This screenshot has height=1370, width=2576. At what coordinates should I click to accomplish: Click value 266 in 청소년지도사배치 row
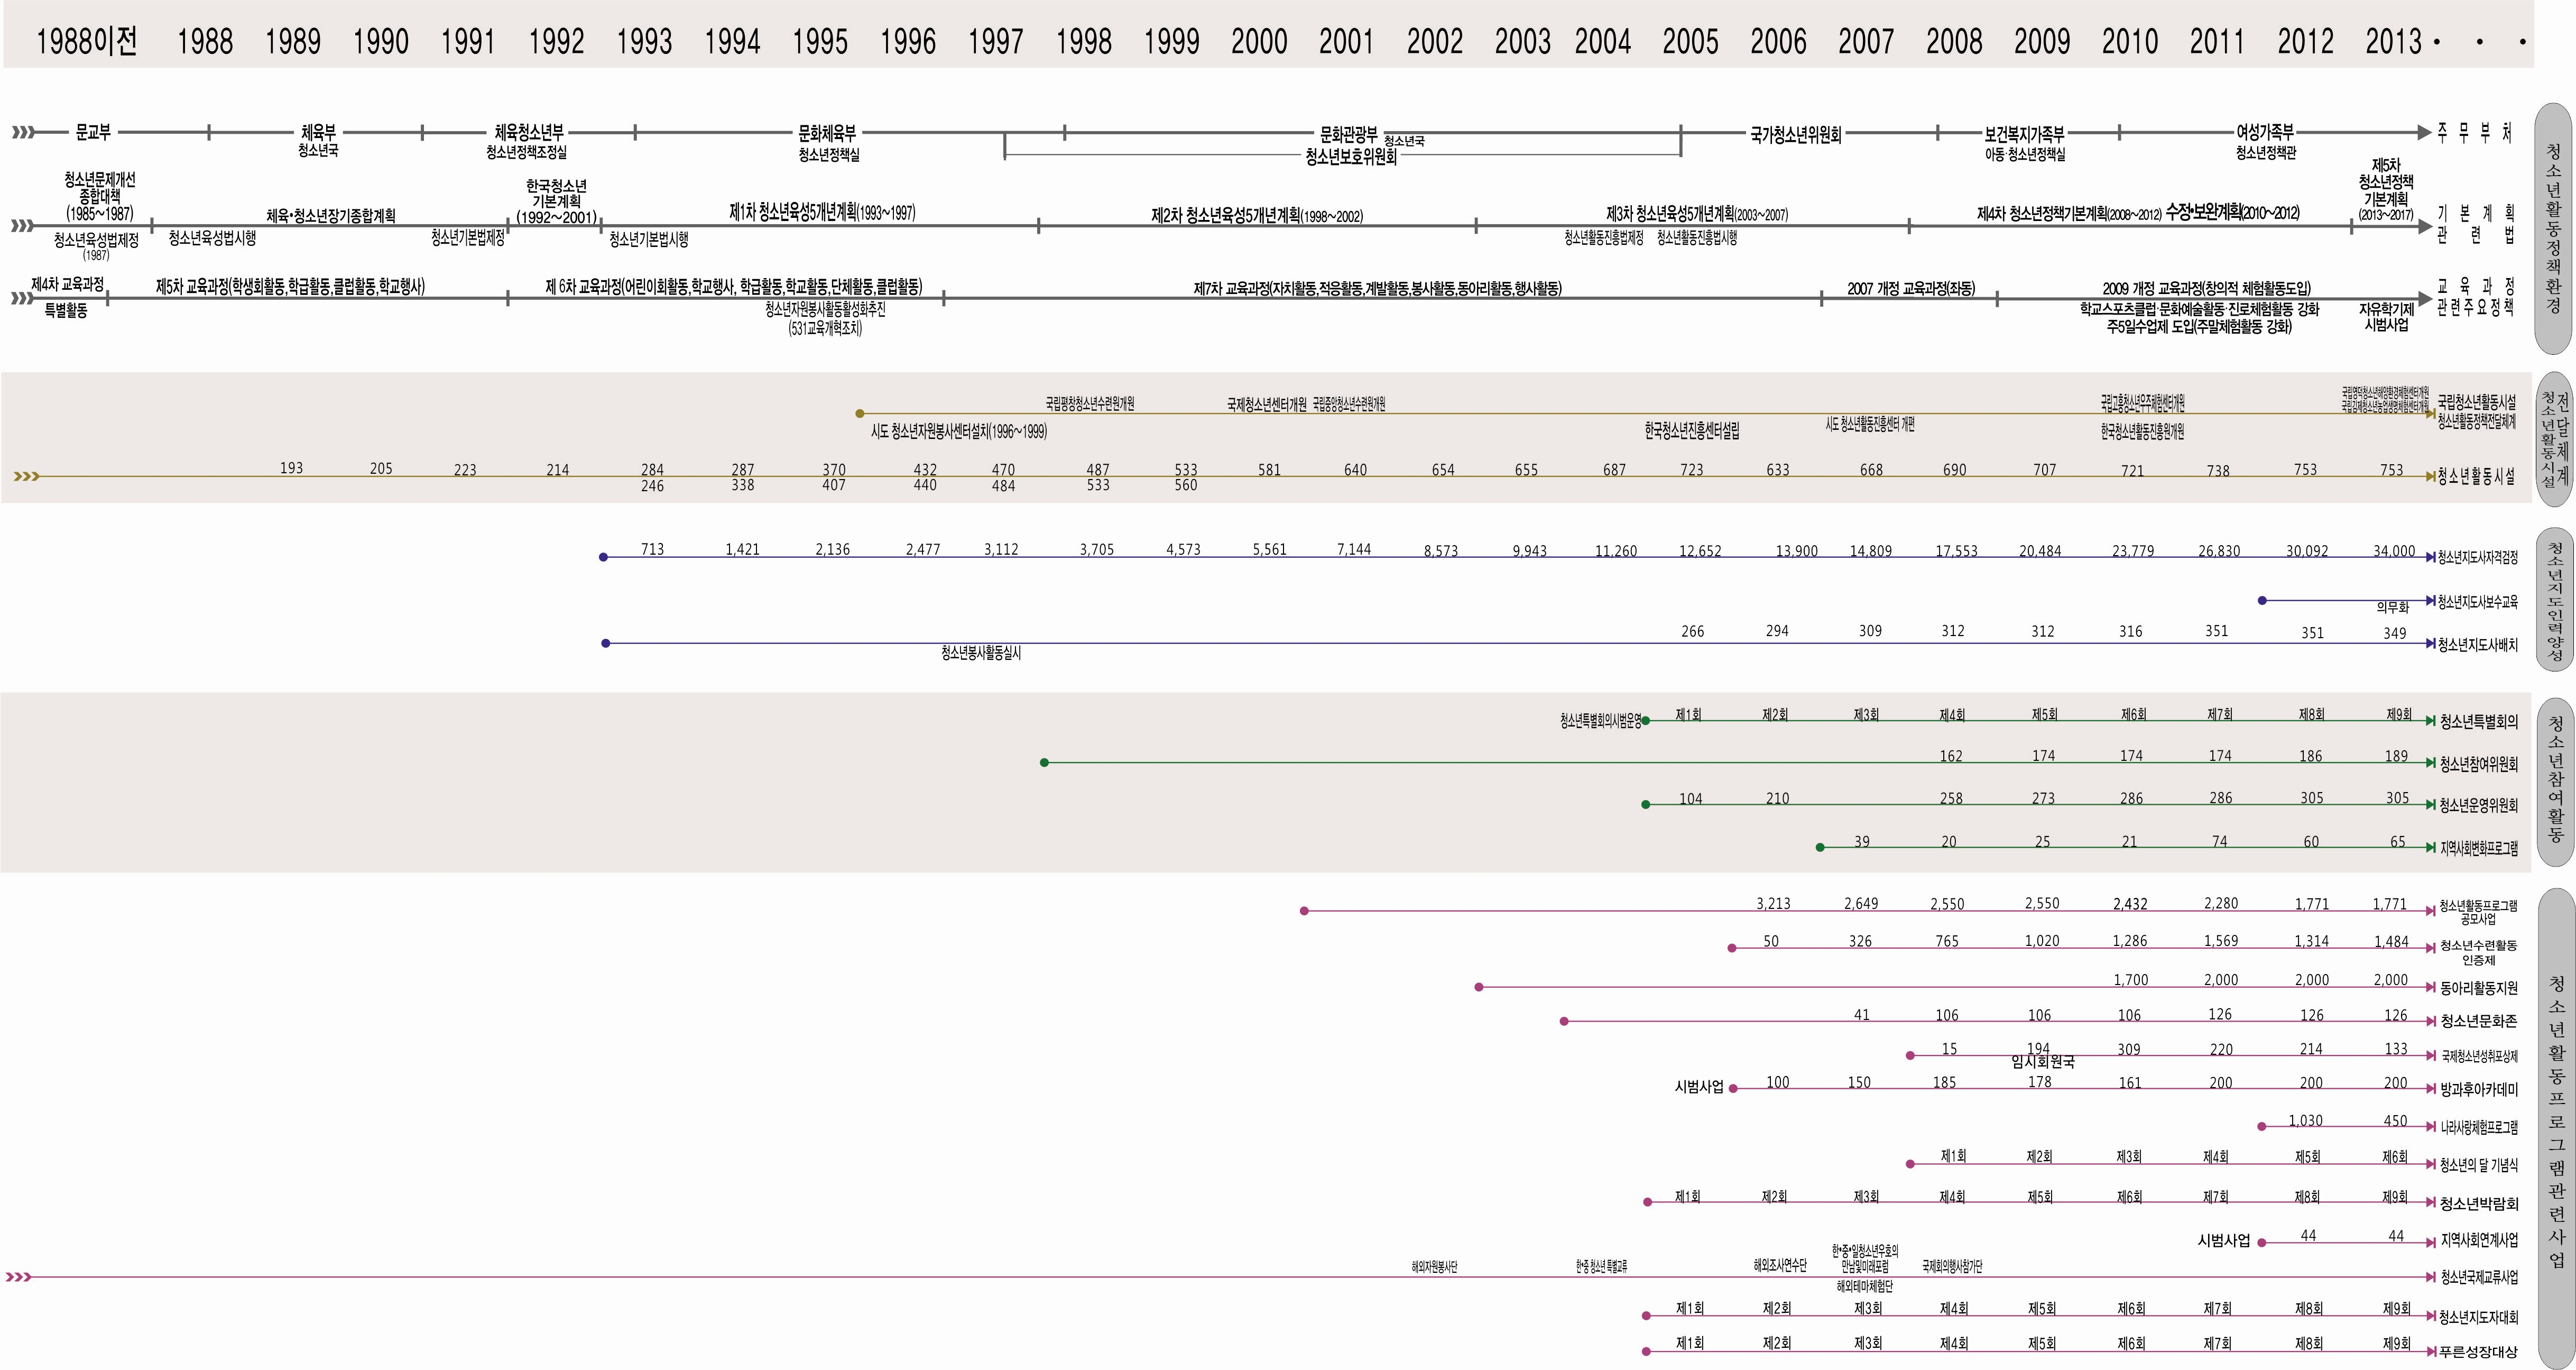[1692, 631]
